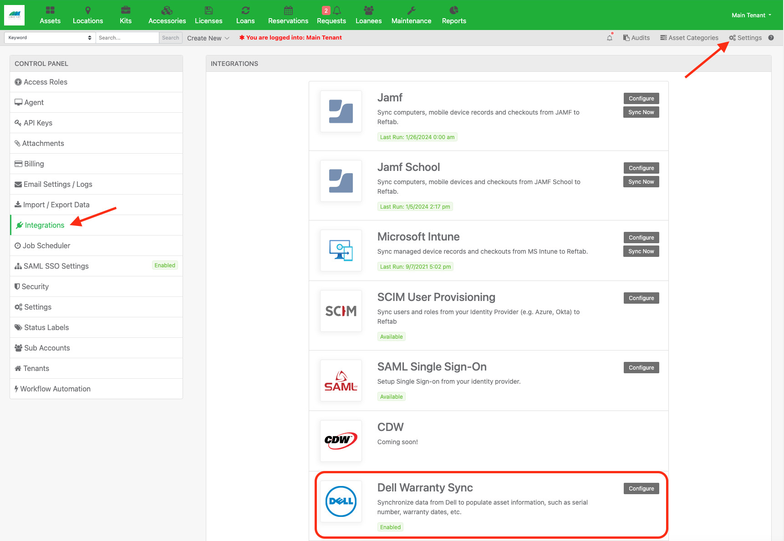Open Import / Export Data
This screenshot has width=784, height=541.
pos(96,205)
